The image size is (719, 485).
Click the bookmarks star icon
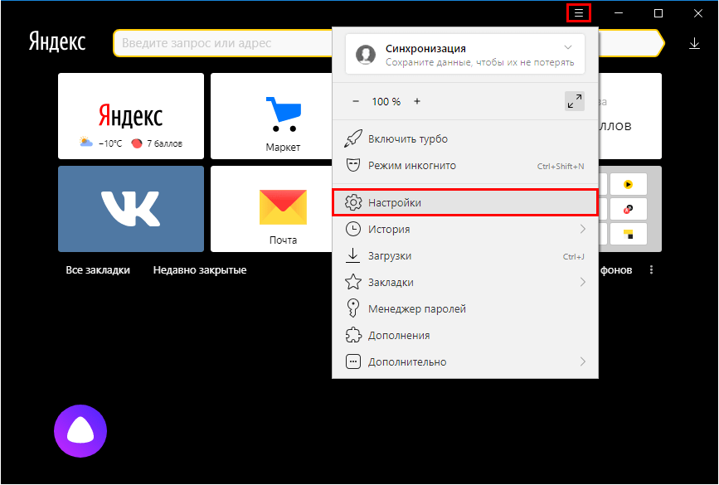(x=353, y=282)
